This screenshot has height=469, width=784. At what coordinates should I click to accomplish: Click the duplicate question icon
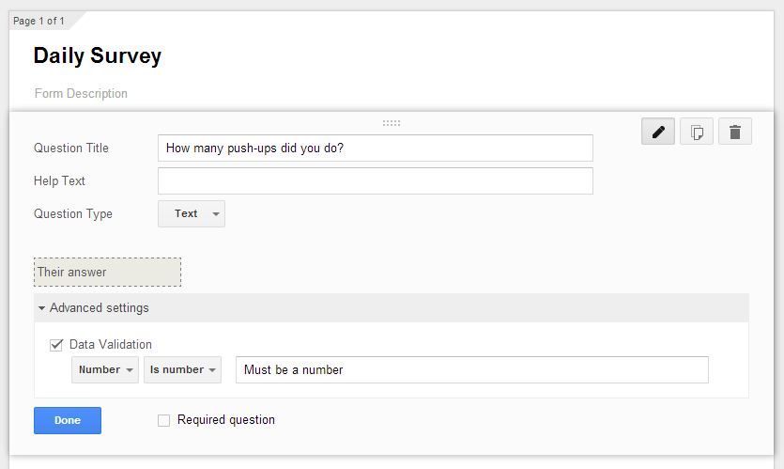click(x=697, y=133)
